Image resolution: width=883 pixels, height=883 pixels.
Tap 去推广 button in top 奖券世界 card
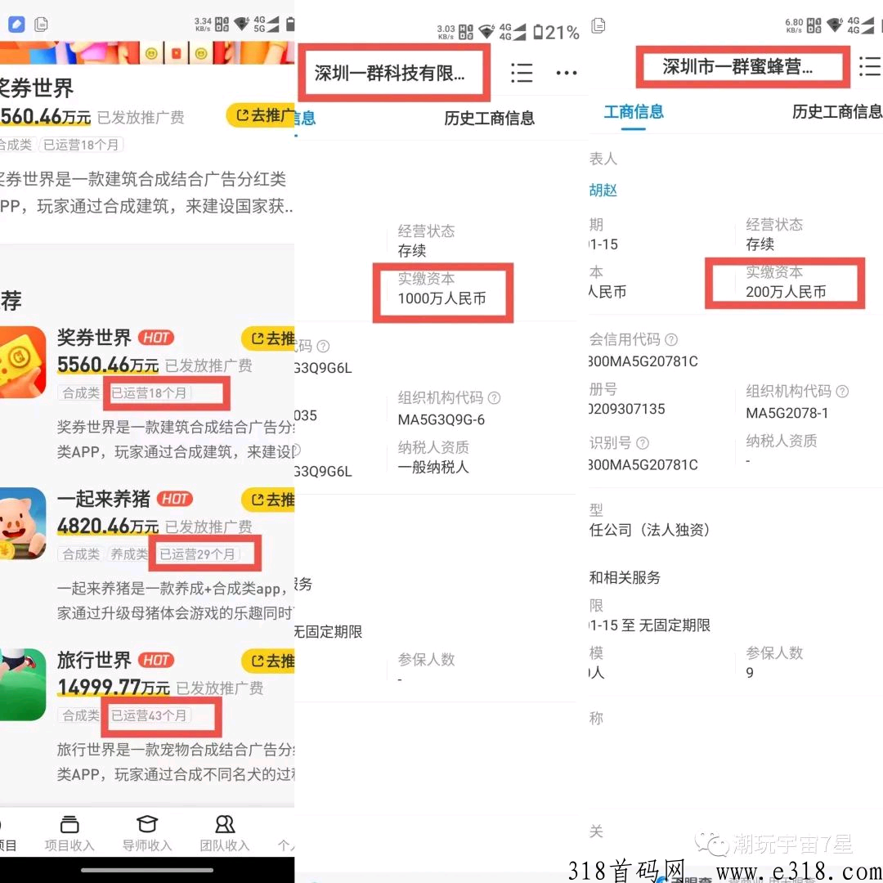(x=261, y=115)
